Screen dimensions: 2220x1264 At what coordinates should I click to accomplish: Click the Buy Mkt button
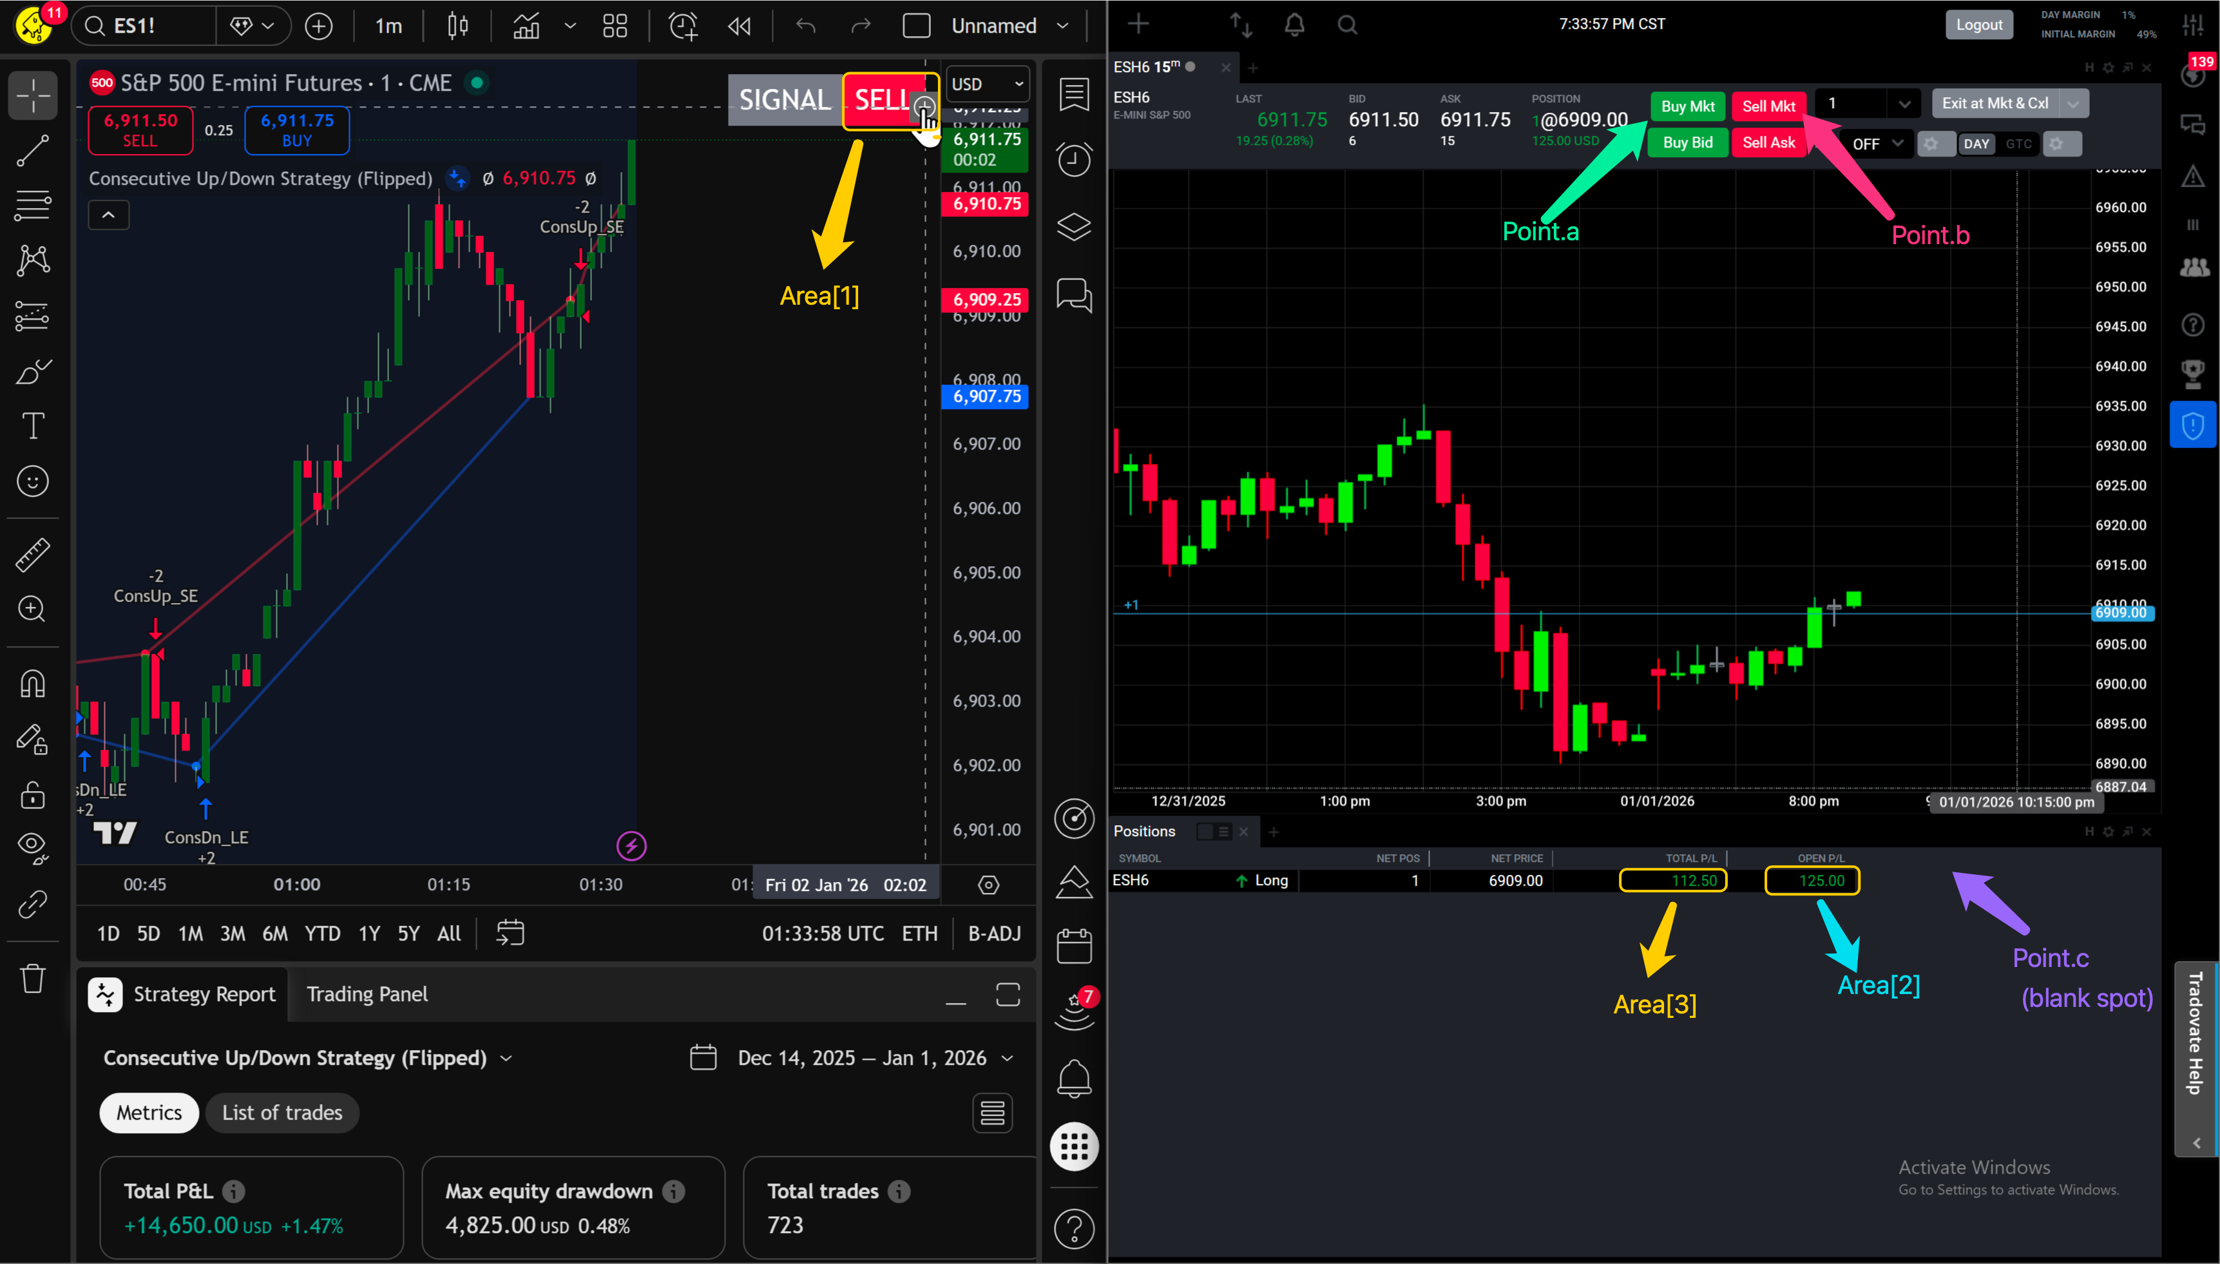(1687, 106)
